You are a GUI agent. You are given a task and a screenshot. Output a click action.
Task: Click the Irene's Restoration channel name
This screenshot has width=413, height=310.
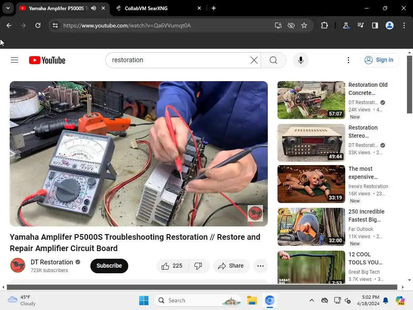pos(368,186)
